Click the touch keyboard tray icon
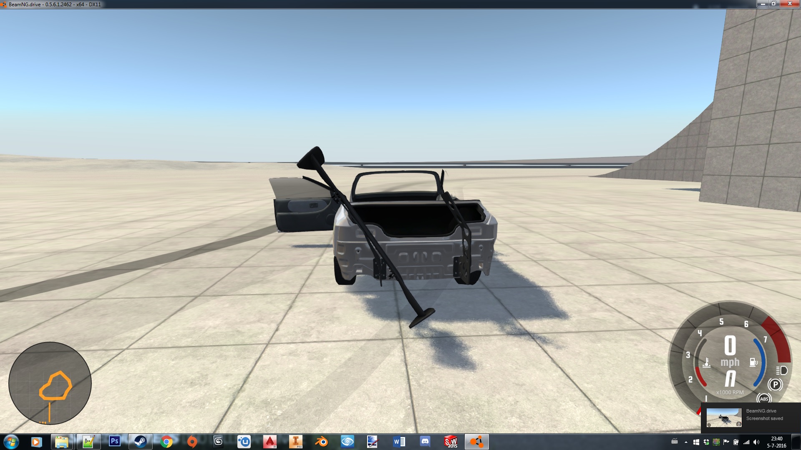The width and height of the screenshot is (801, 450). [x=674, y=442]
